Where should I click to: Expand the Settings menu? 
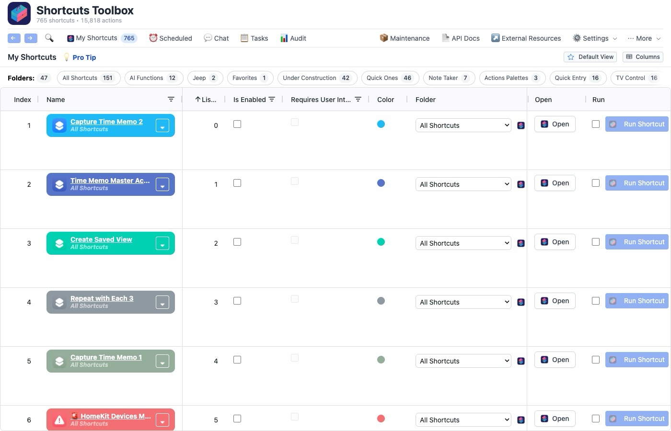click(595, 38)
